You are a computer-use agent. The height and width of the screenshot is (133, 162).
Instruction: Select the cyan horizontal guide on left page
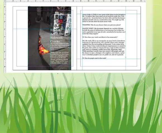45,29
